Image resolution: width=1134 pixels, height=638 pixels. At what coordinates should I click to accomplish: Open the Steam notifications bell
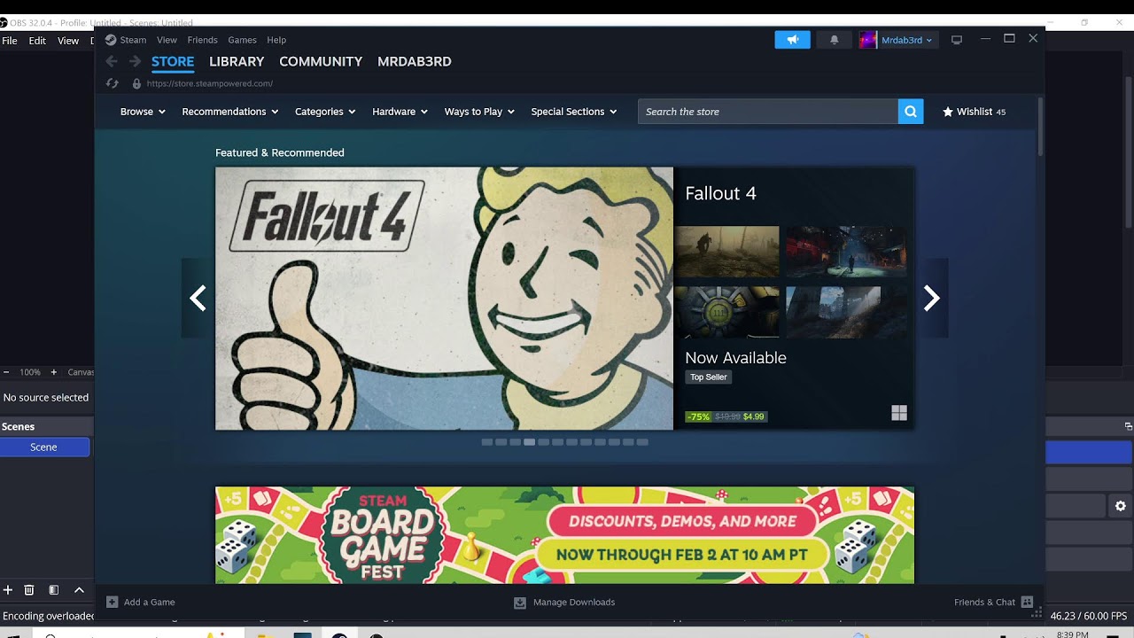click(834, 40)
